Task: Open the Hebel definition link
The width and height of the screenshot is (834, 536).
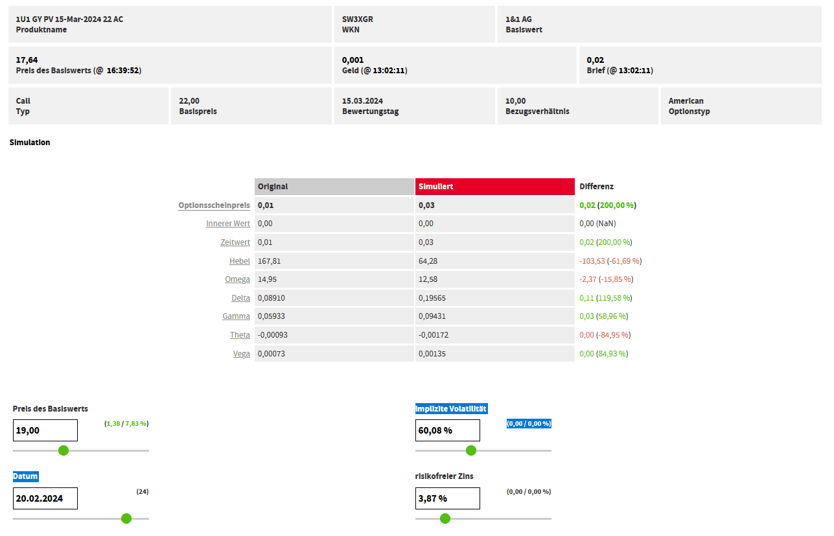Action: click(x=239, y=261)
